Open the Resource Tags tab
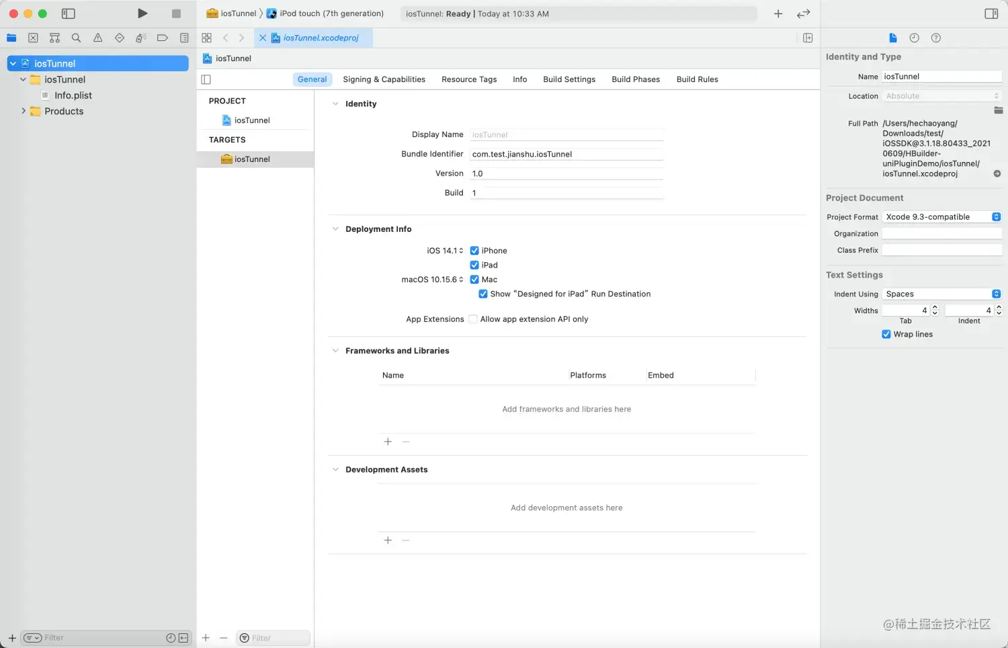The height and width of the screenshot is (648, 1008). click(469, 79)
